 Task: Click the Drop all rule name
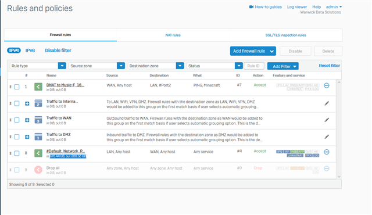tap(53, 168)
